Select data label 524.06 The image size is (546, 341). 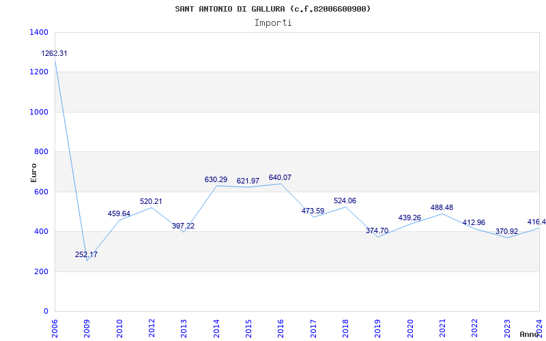coord(345,201)
